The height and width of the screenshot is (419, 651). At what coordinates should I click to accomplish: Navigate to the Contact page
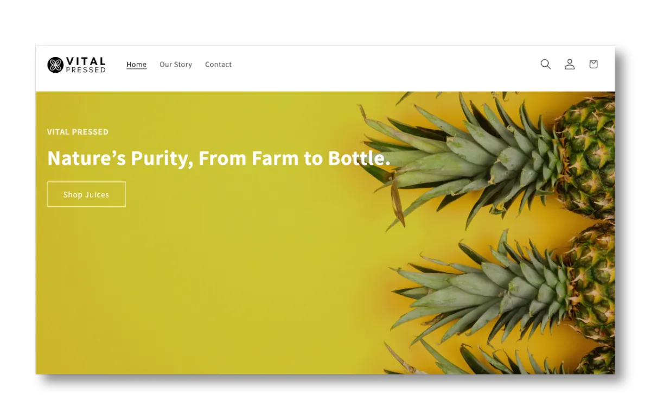click(218, 65)
